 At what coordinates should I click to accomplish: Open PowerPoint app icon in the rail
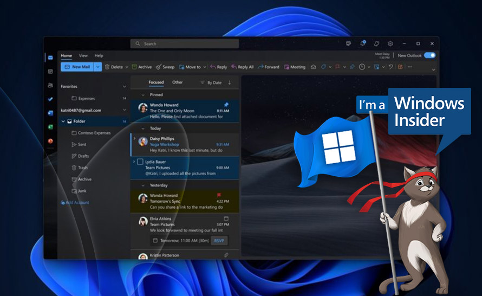click(50, 141)
